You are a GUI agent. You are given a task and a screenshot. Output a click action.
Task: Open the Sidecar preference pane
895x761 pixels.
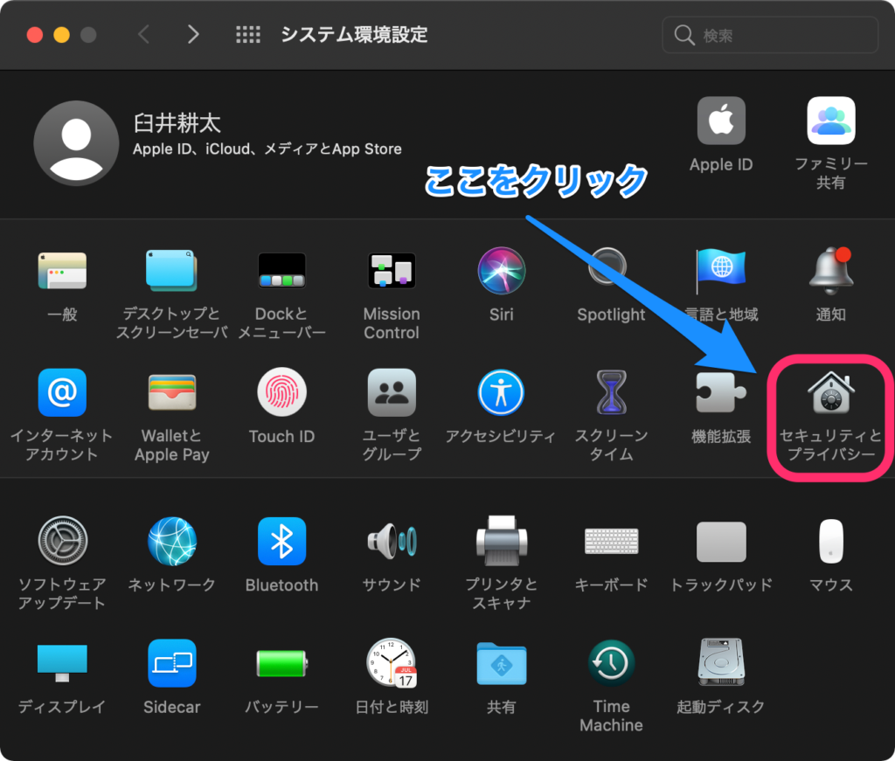coord(172,663)
